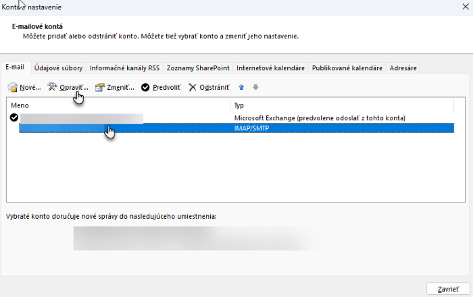Close the dialog with the X button
Viewport: 473px width, 297px height.
[x=466, y=7]
